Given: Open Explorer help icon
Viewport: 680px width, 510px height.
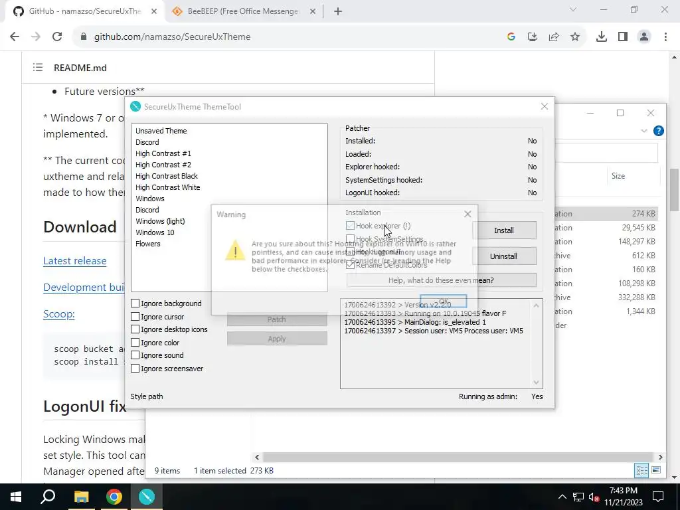Looking at the screenshot, I should click(x=658, y=131).
